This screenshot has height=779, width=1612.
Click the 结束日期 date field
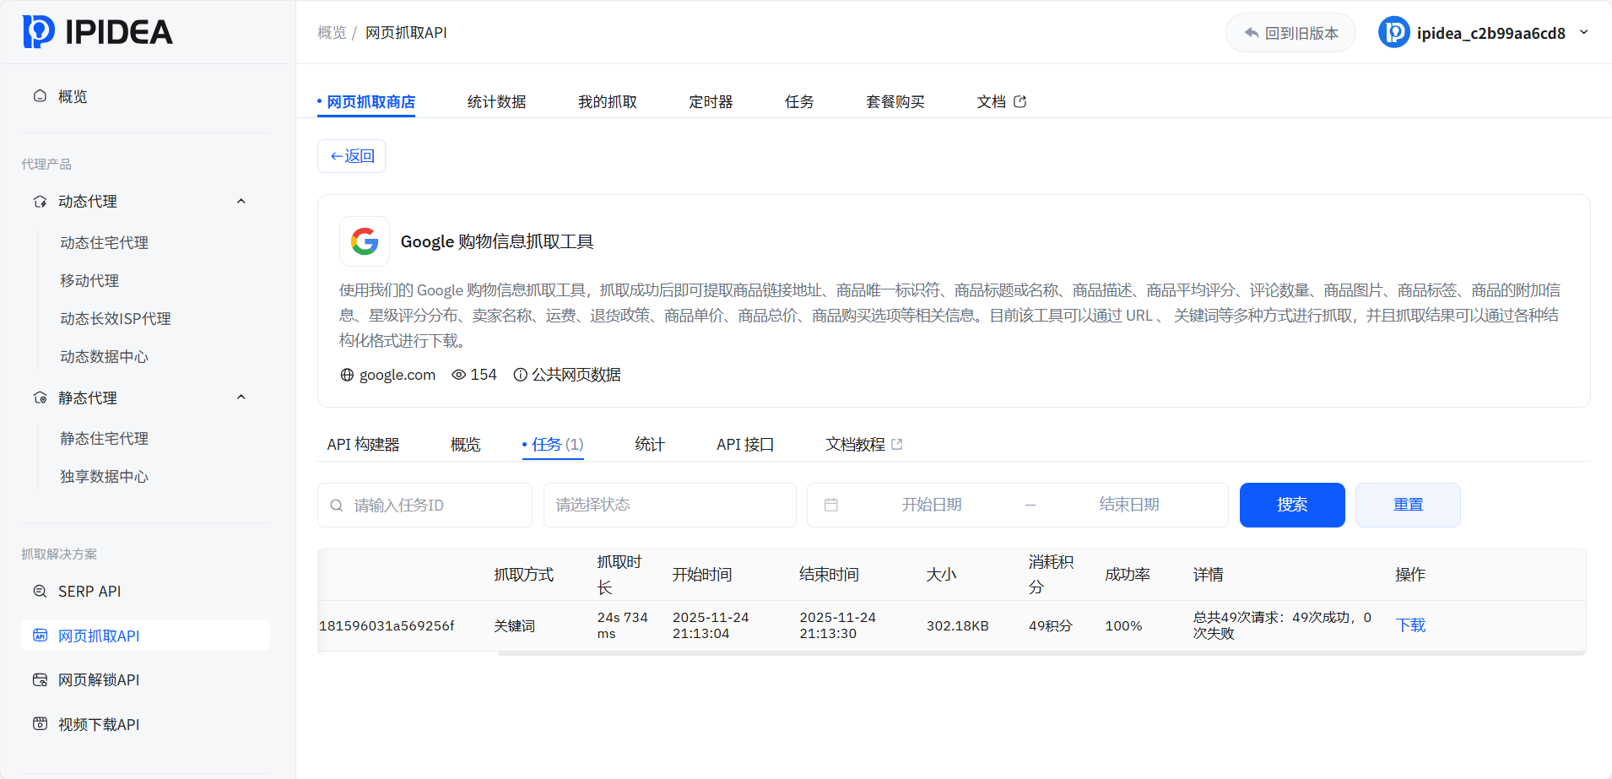(x=1129, y=505)
